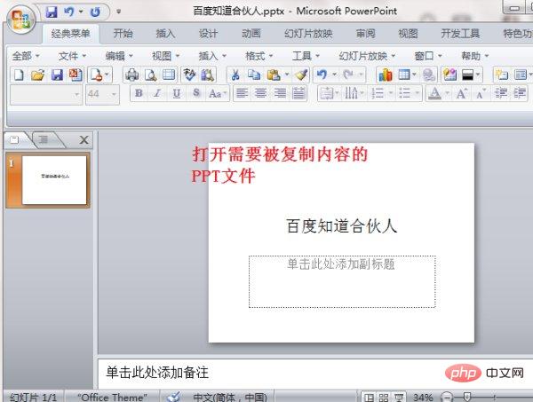The height and width of the screenshot is (402, 533).
Task: Open the 帮助 classic menu
Action: 474,56
